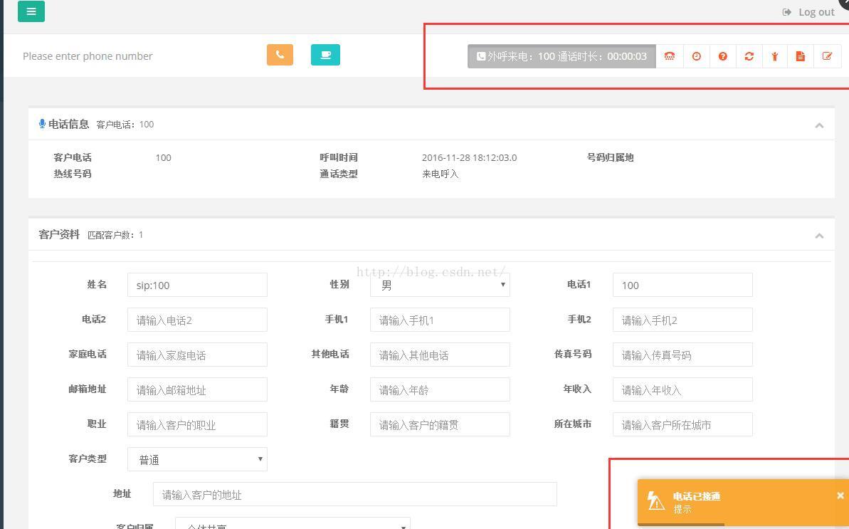Open the 性别 dropdown
The height and width of the screenshot is (529, 849).
pos(440,285)
